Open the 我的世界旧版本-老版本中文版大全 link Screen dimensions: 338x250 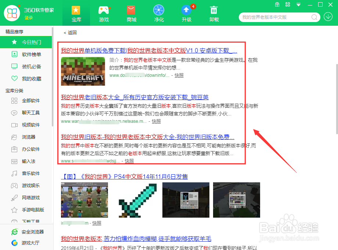tap(147, 137)
